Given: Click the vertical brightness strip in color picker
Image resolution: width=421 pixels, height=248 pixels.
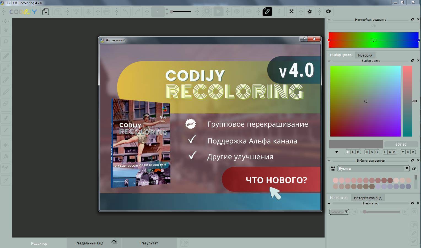Looking at the screenshot, I should 407,101.
